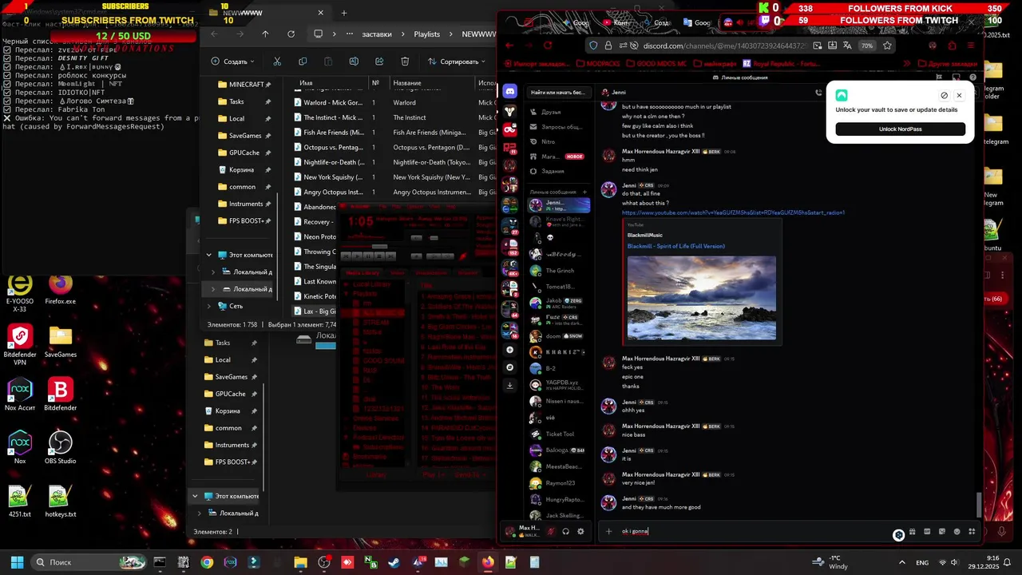Click the attach plus icon in message bar
The height and width of the screenshot is (575, 1022).
coord(608,531)
